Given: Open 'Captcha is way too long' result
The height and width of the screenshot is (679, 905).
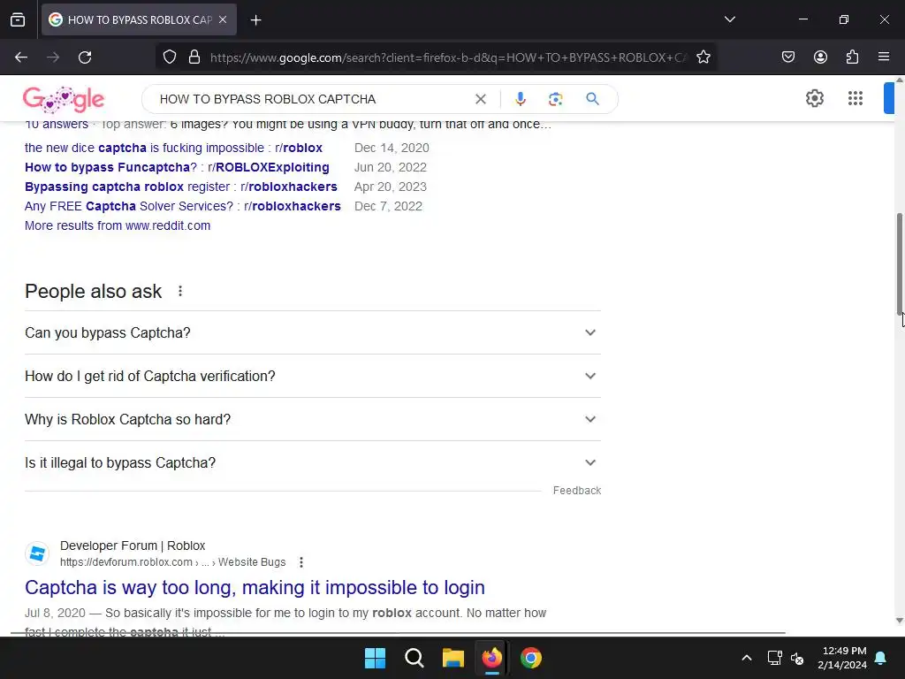Looking at the screenshot, I should click(x=255, y=587).
